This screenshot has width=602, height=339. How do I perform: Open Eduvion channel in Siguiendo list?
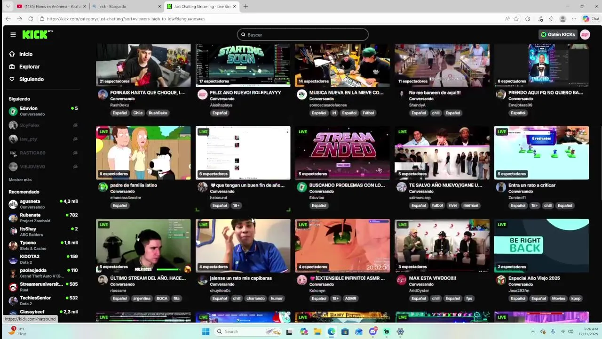coord(43,111)
